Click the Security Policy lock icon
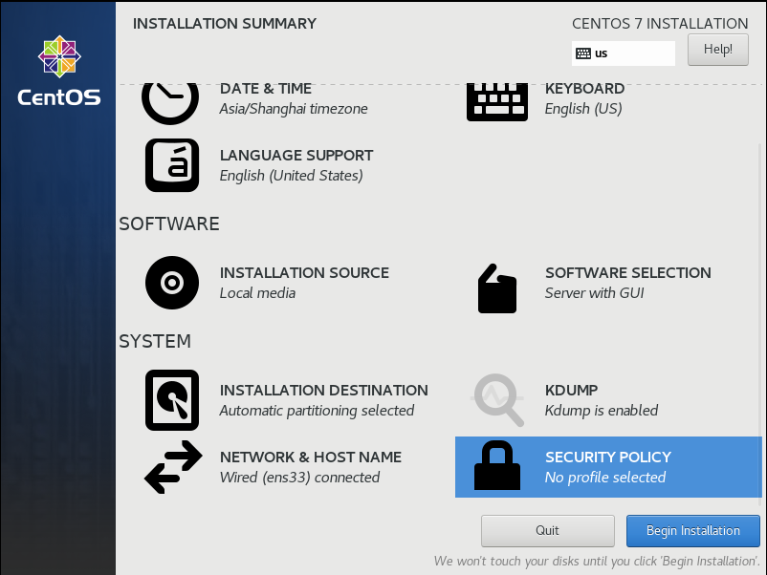Screen dimensions: 767x575 pyautogui.click(x=497, y=465)
